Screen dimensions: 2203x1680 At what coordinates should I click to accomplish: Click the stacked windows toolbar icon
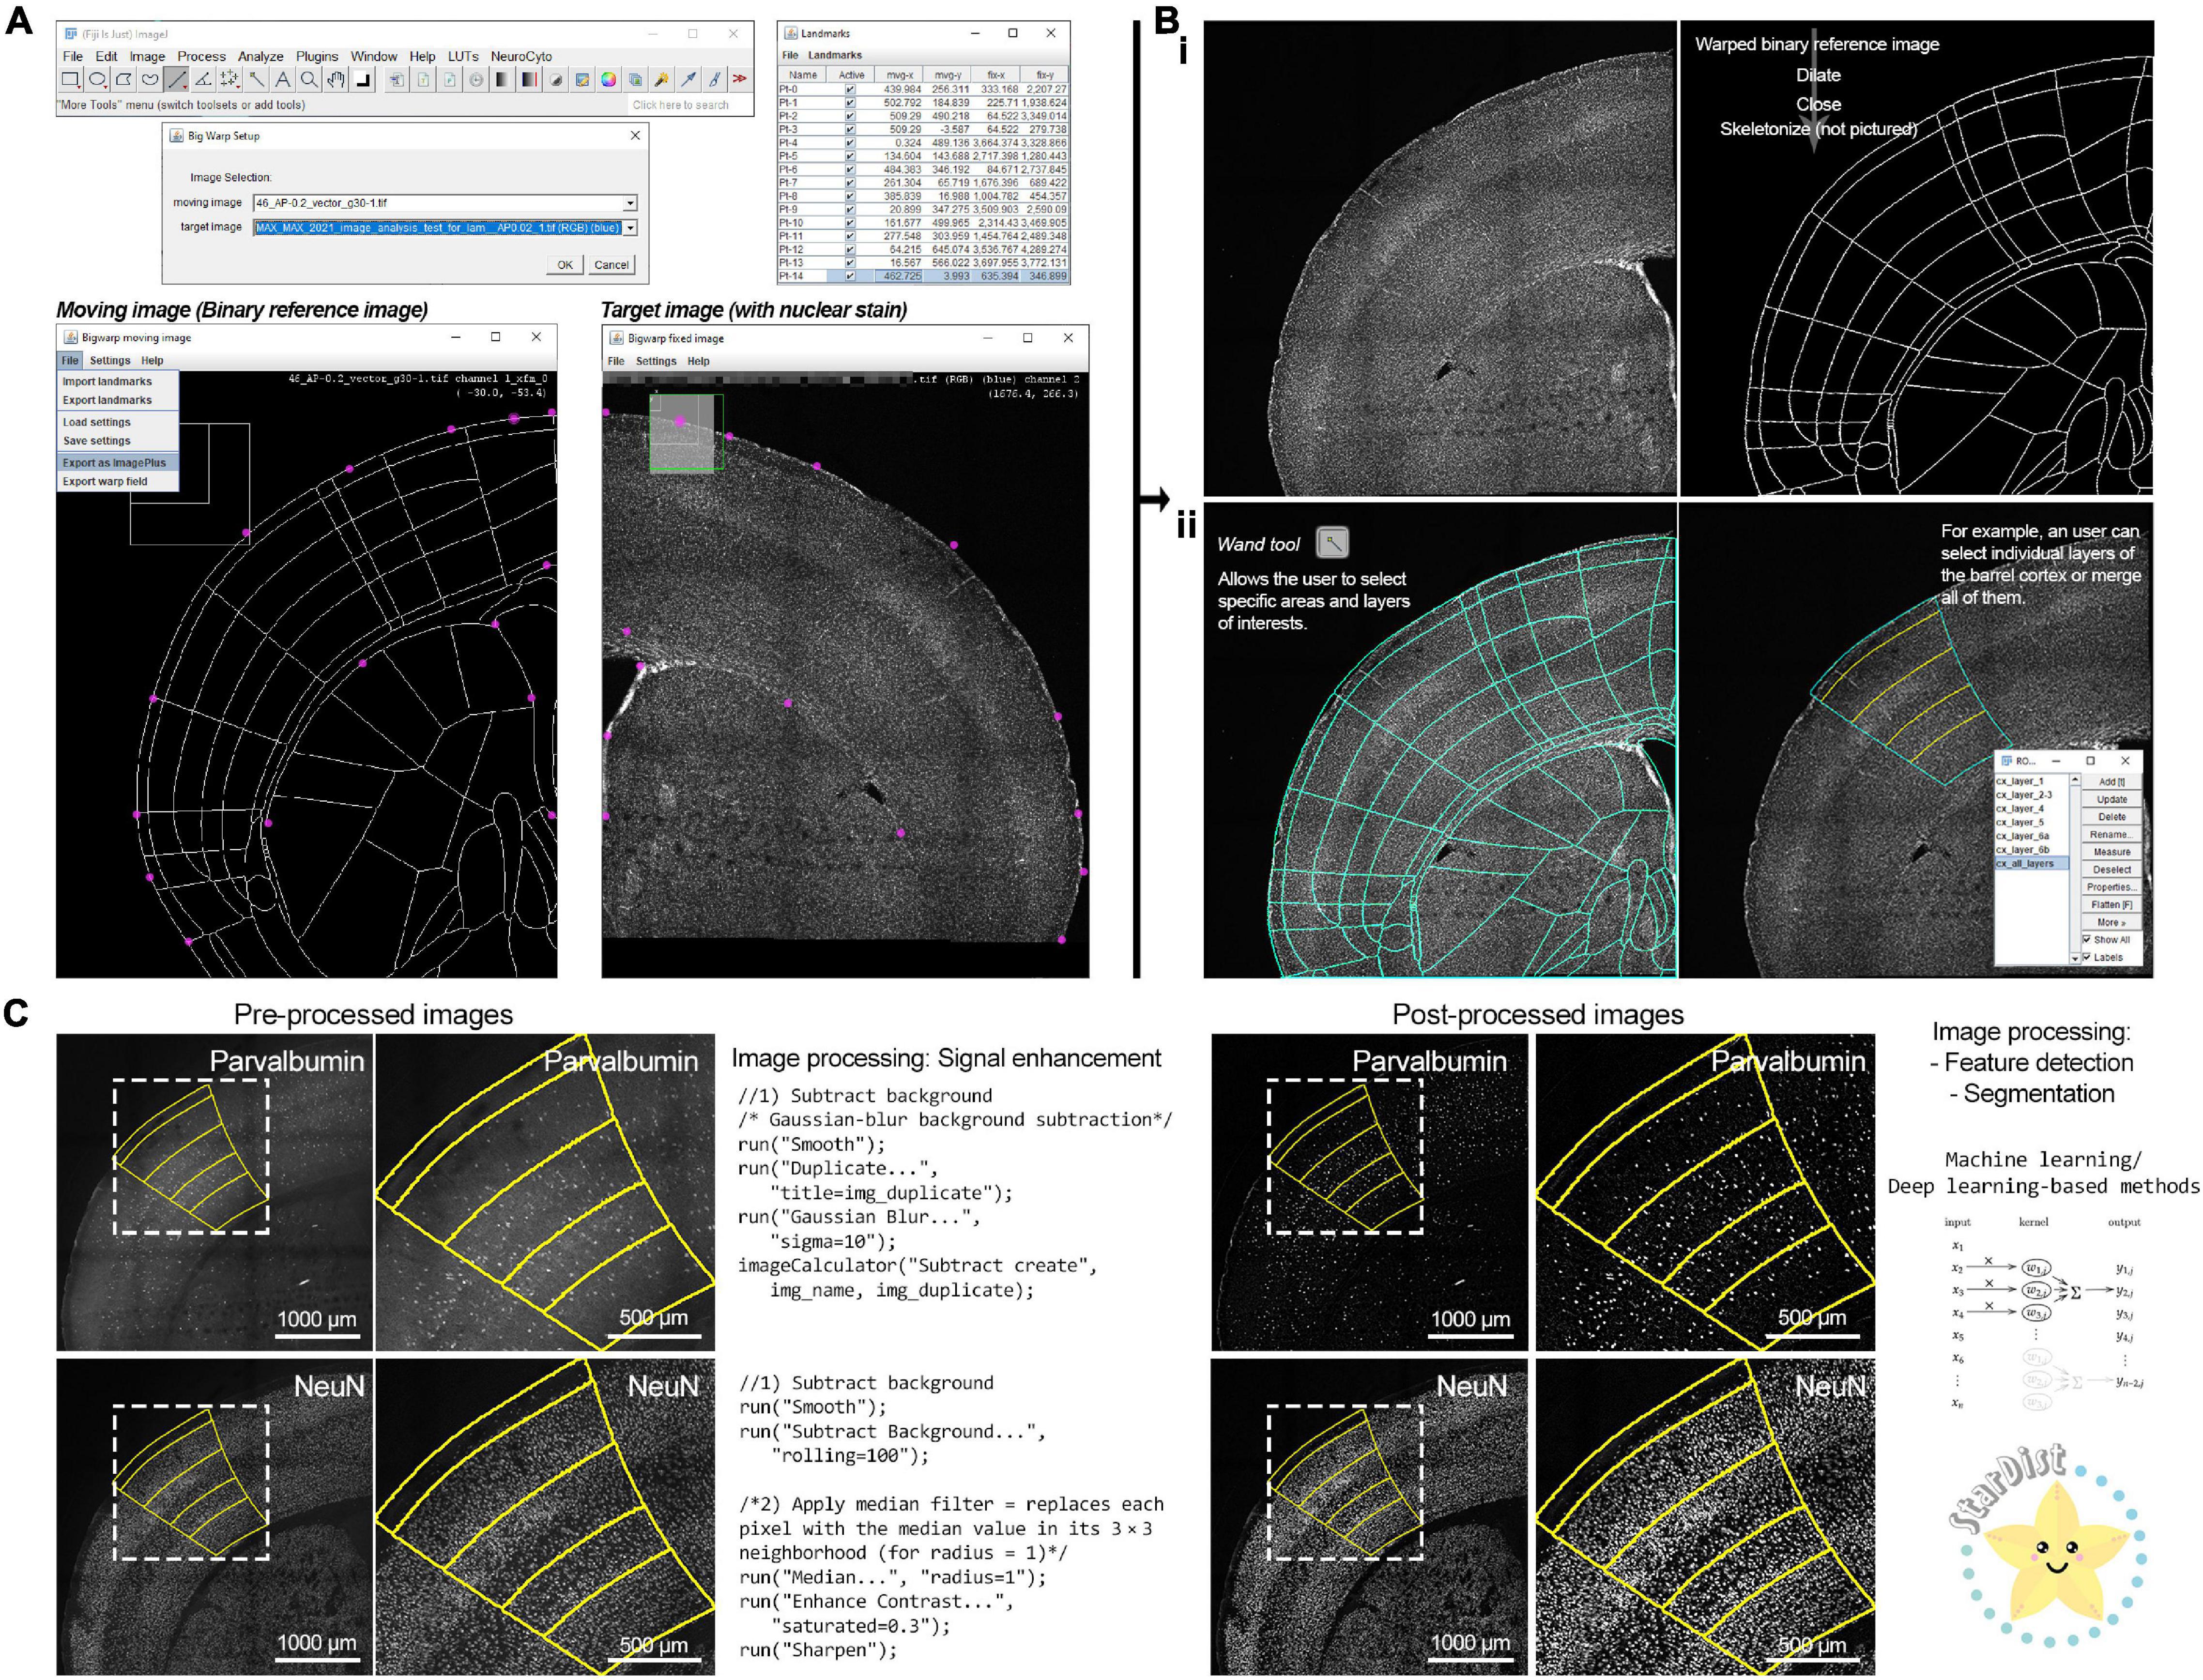635,80
